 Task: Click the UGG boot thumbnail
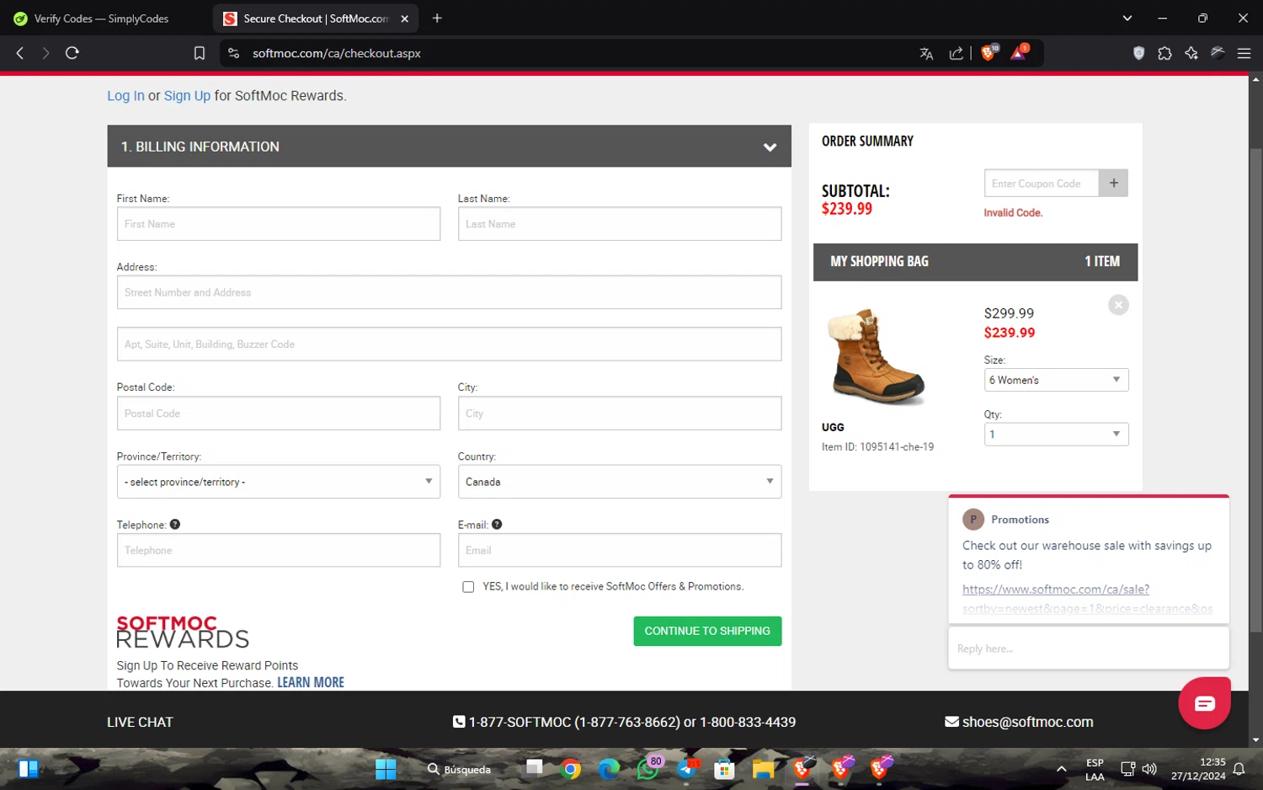877,356
